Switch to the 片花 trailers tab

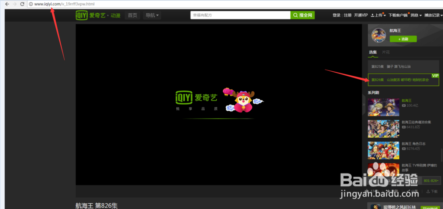click(x=386, y=52)
